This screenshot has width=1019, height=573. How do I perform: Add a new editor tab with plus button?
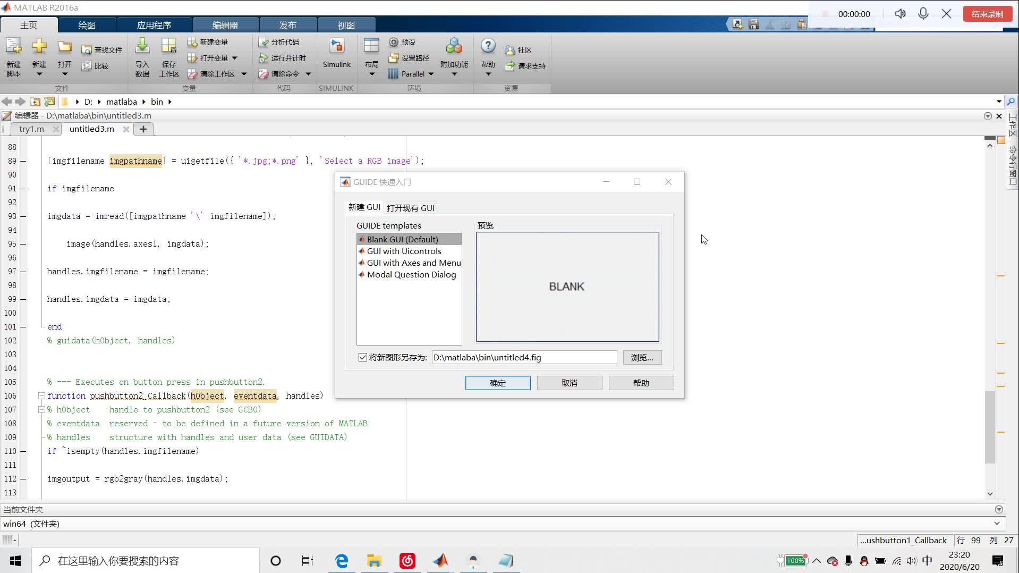click(x=143, y=129)
